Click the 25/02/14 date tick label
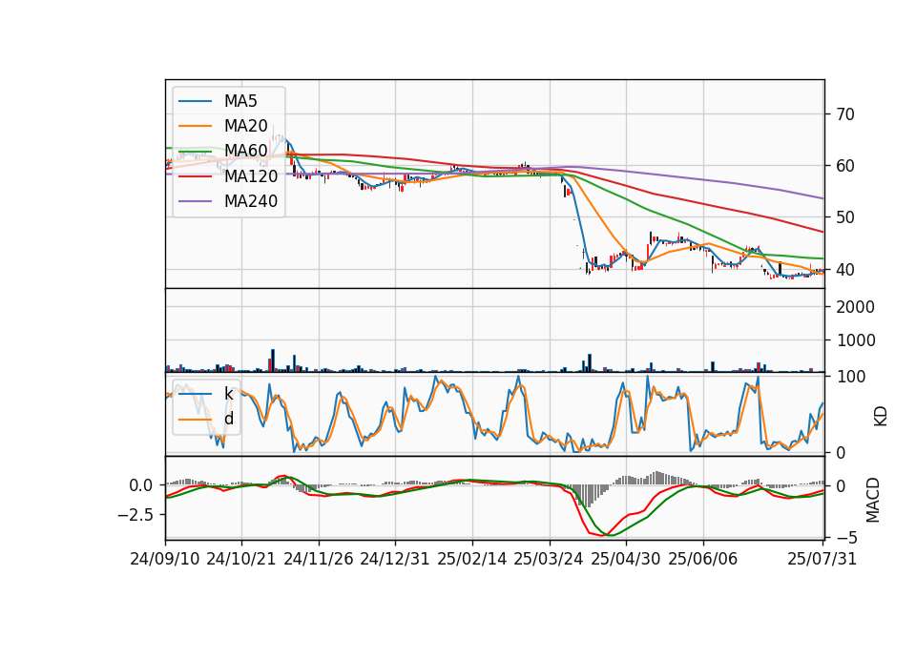Screen dimensions: 916x658 (x=472, y=559)
